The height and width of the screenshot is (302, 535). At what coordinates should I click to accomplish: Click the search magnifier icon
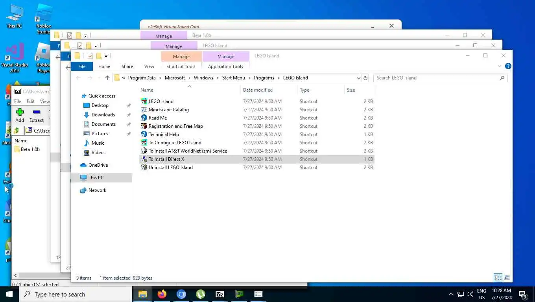tap(502, 78)
